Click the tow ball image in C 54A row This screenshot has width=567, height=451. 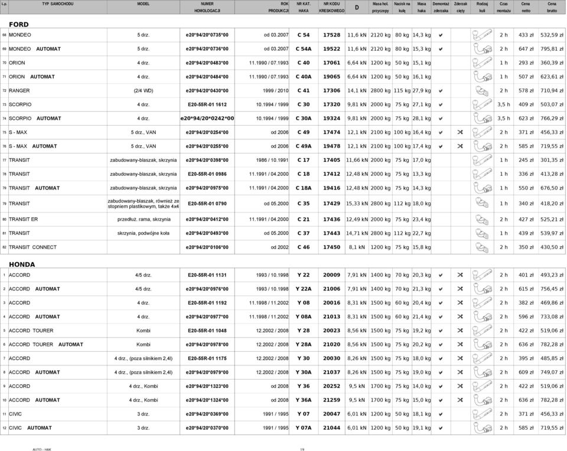pos(482,49)
